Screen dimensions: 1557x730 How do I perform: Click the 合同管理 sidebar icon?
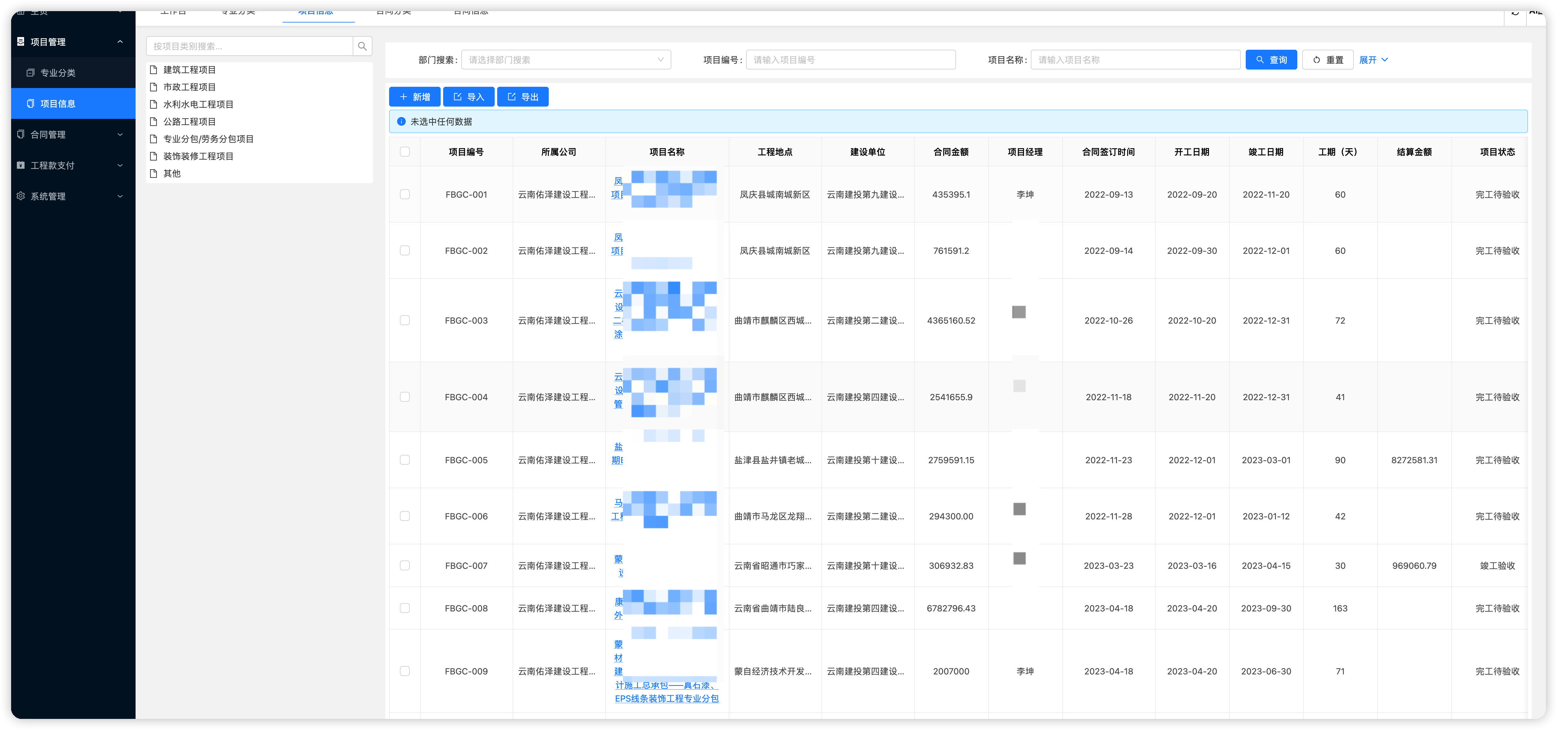[21, 134]
